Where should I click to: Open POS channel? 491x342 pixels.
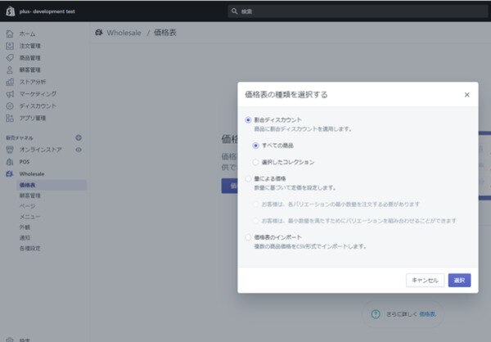pyautogui.click(x=25, y=162)
